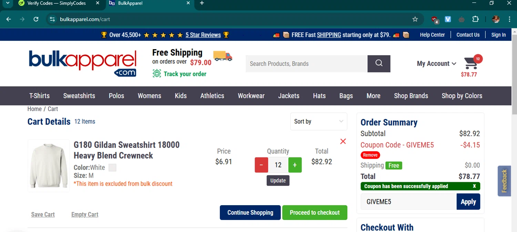This screenshot has width=517, height=232.
Task: Click the white sweatshirt thumbnail
Action: pyautogui.click(x=49, y=166)
